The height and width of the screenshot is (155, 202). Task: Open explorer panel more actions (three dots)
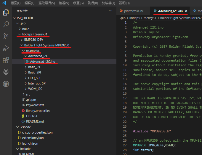click(x=110, y=11)
